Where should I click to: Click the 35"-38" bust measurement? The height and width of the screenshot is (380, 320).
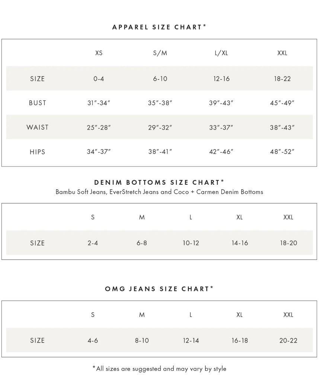pyautogui.click(x=160, y=103)
